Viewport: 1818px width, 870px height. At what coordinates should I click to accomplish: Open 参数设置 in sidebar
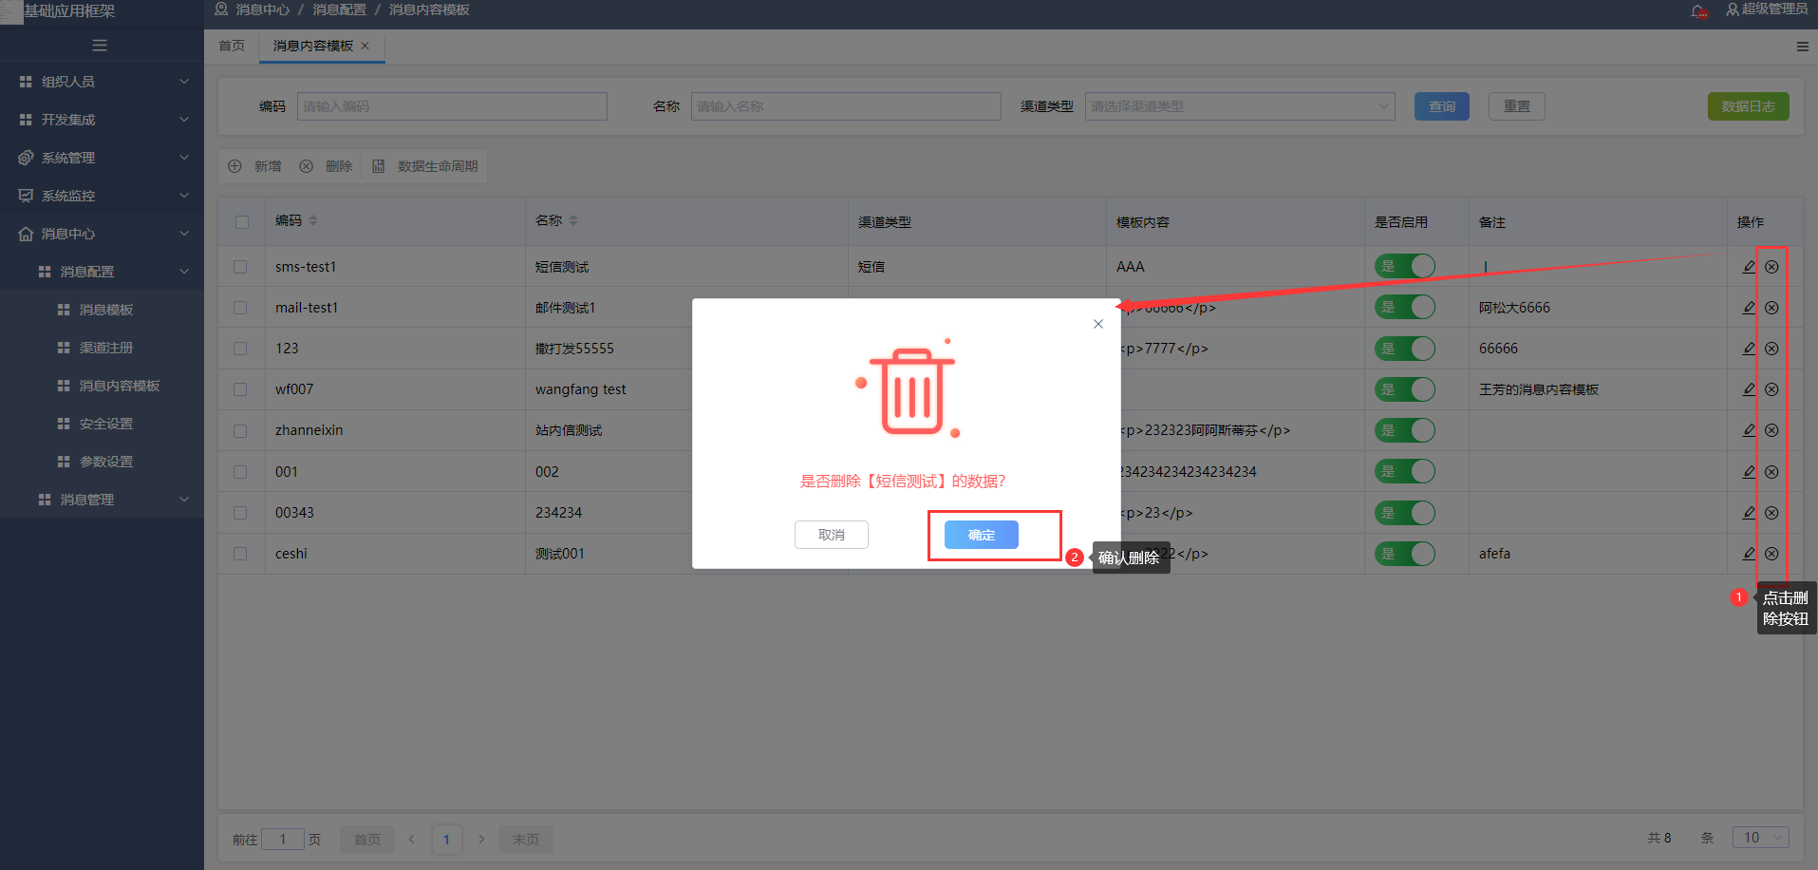pos(102,462)
